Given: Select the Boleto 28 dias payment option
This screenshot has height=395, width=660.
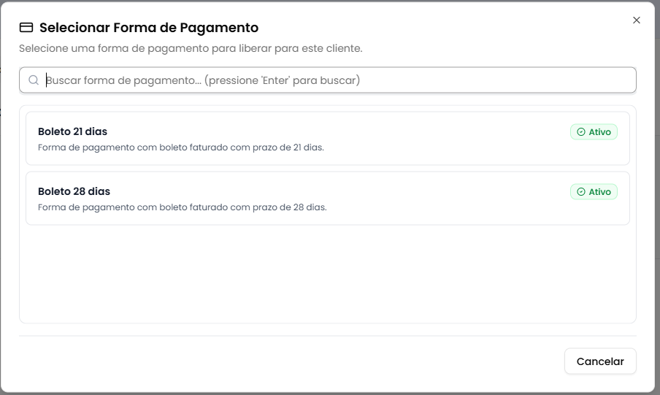Looking at the screenshot, I should pos(327,199).
